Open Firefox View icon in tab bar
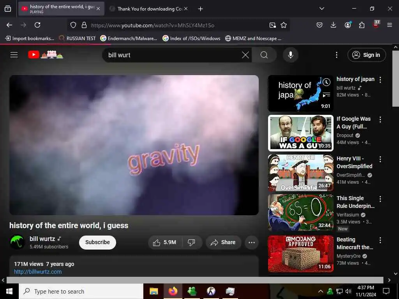This screenshot has width=399, height=299. 8,9
